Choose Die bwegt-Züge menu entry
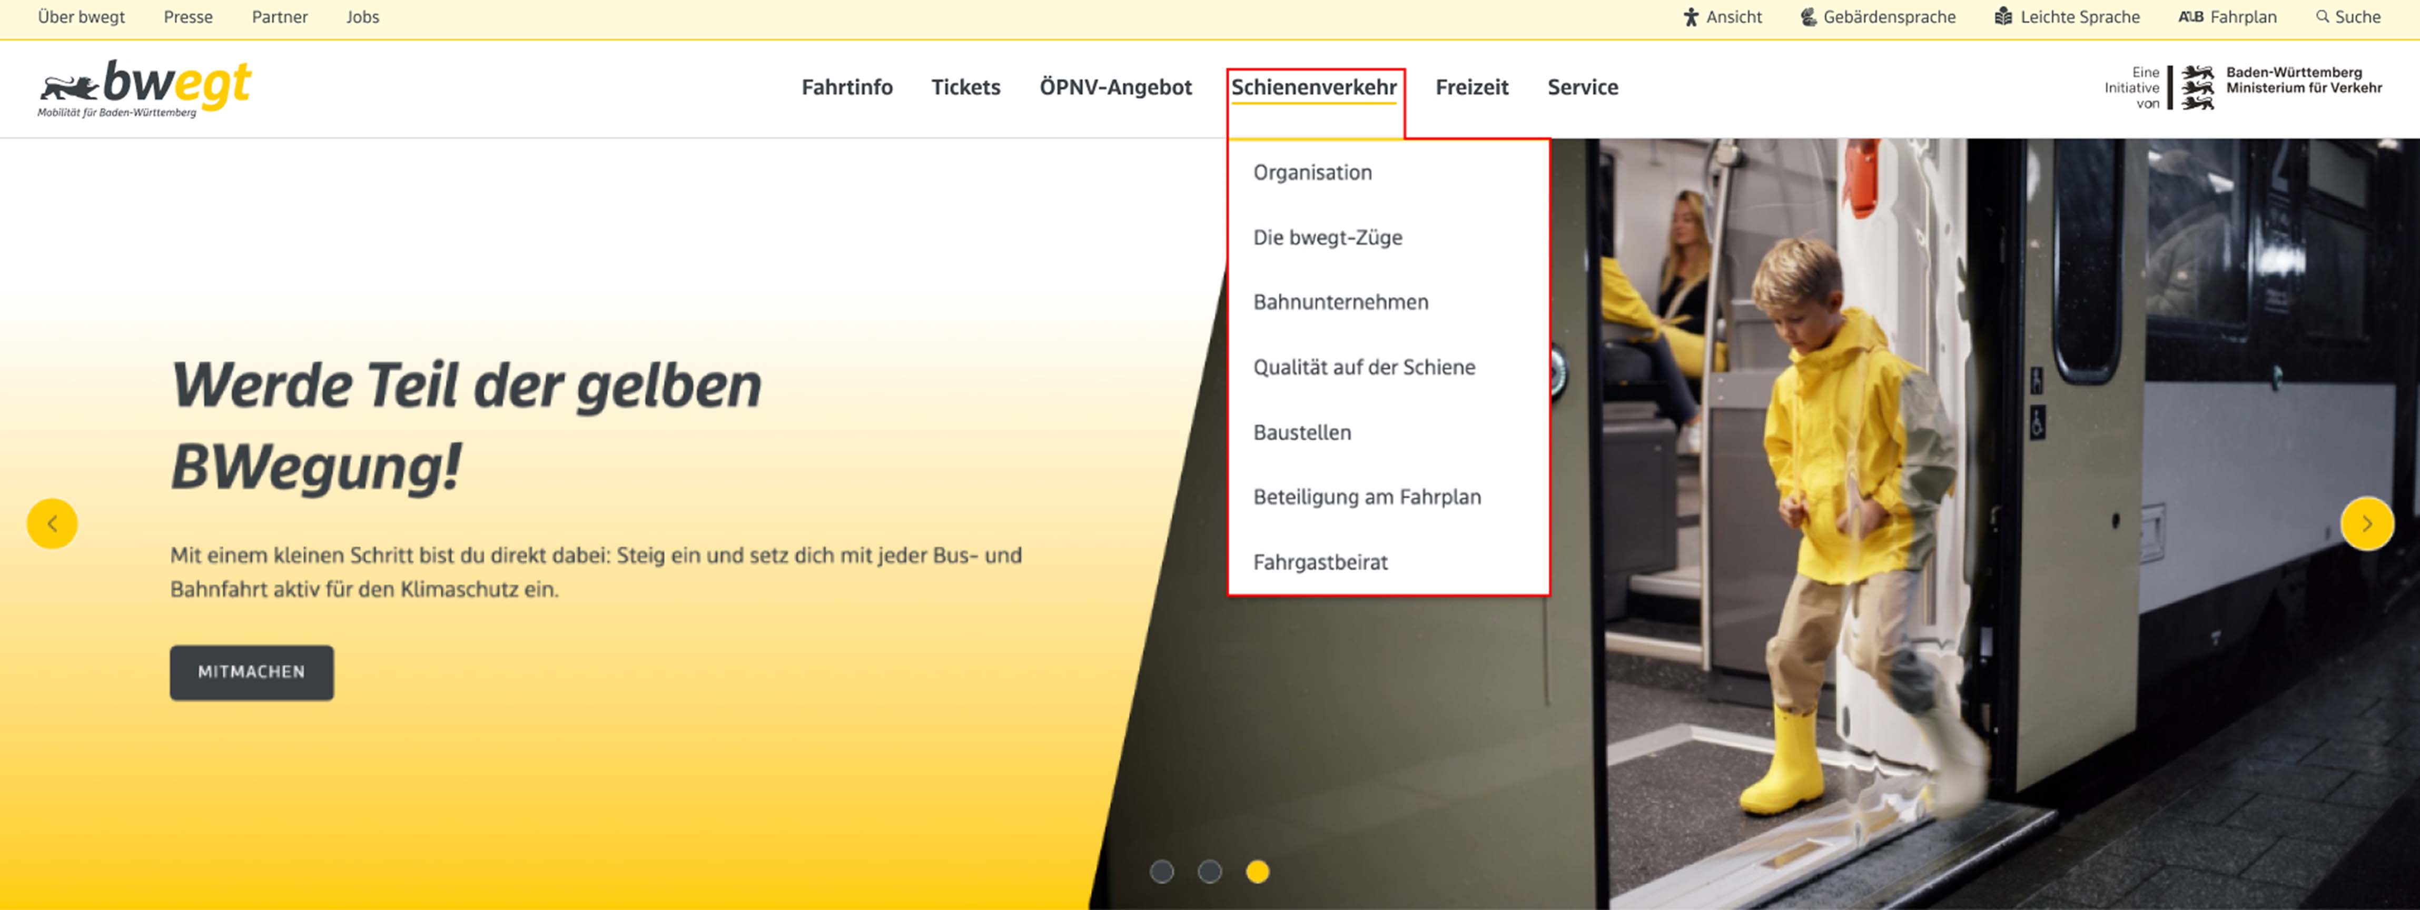 point(1327,238)
